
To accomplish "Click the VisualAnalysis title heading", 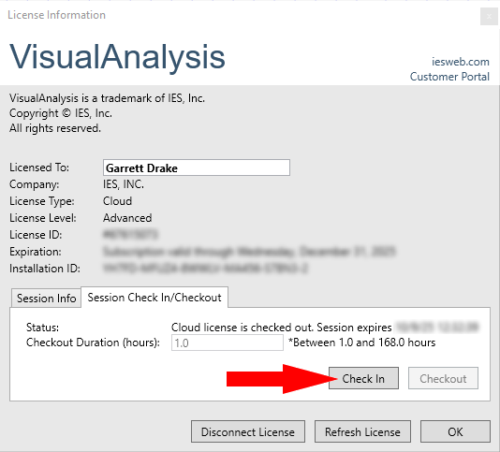I will click(117, 57).
